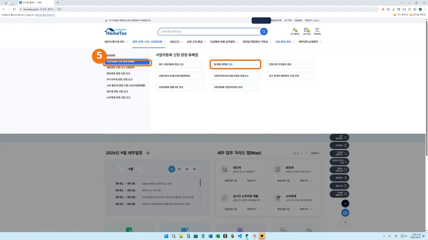Open 민원신청 처리결과 조회
This screenshot has width=428, height=240.
290,64
